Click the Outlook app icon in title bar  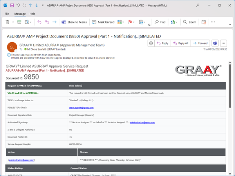[x=5, y=5]
